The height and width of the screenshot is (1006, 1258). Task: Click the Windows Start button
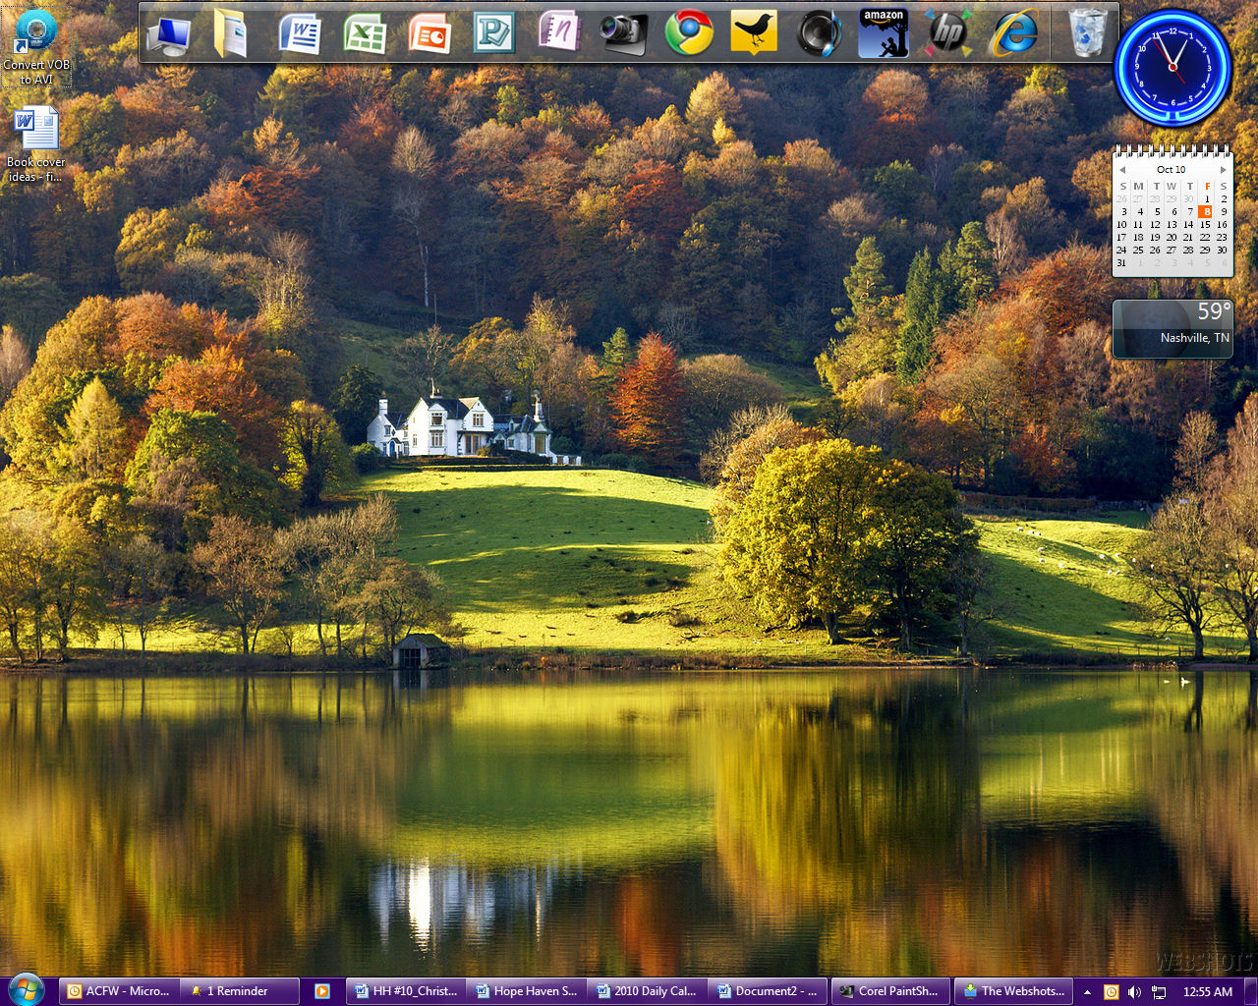click(26, 989)
